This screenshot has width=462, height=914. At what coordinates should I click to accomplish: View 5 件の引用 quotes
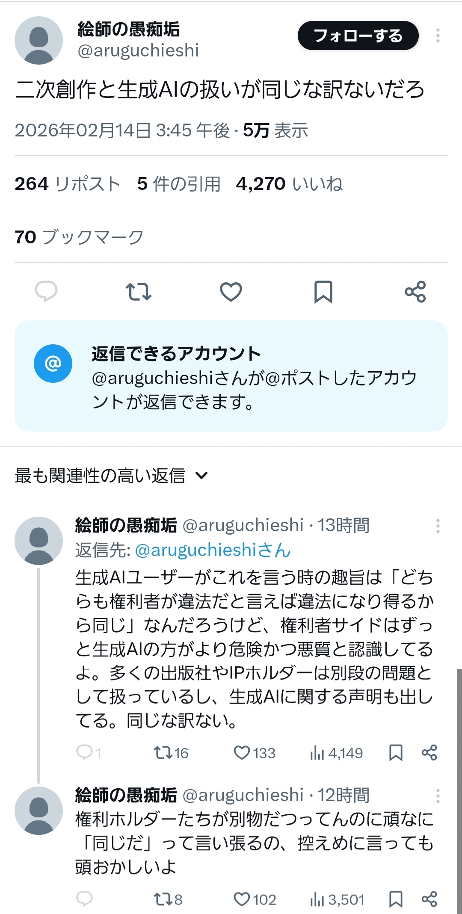click(x=179, y=184)
